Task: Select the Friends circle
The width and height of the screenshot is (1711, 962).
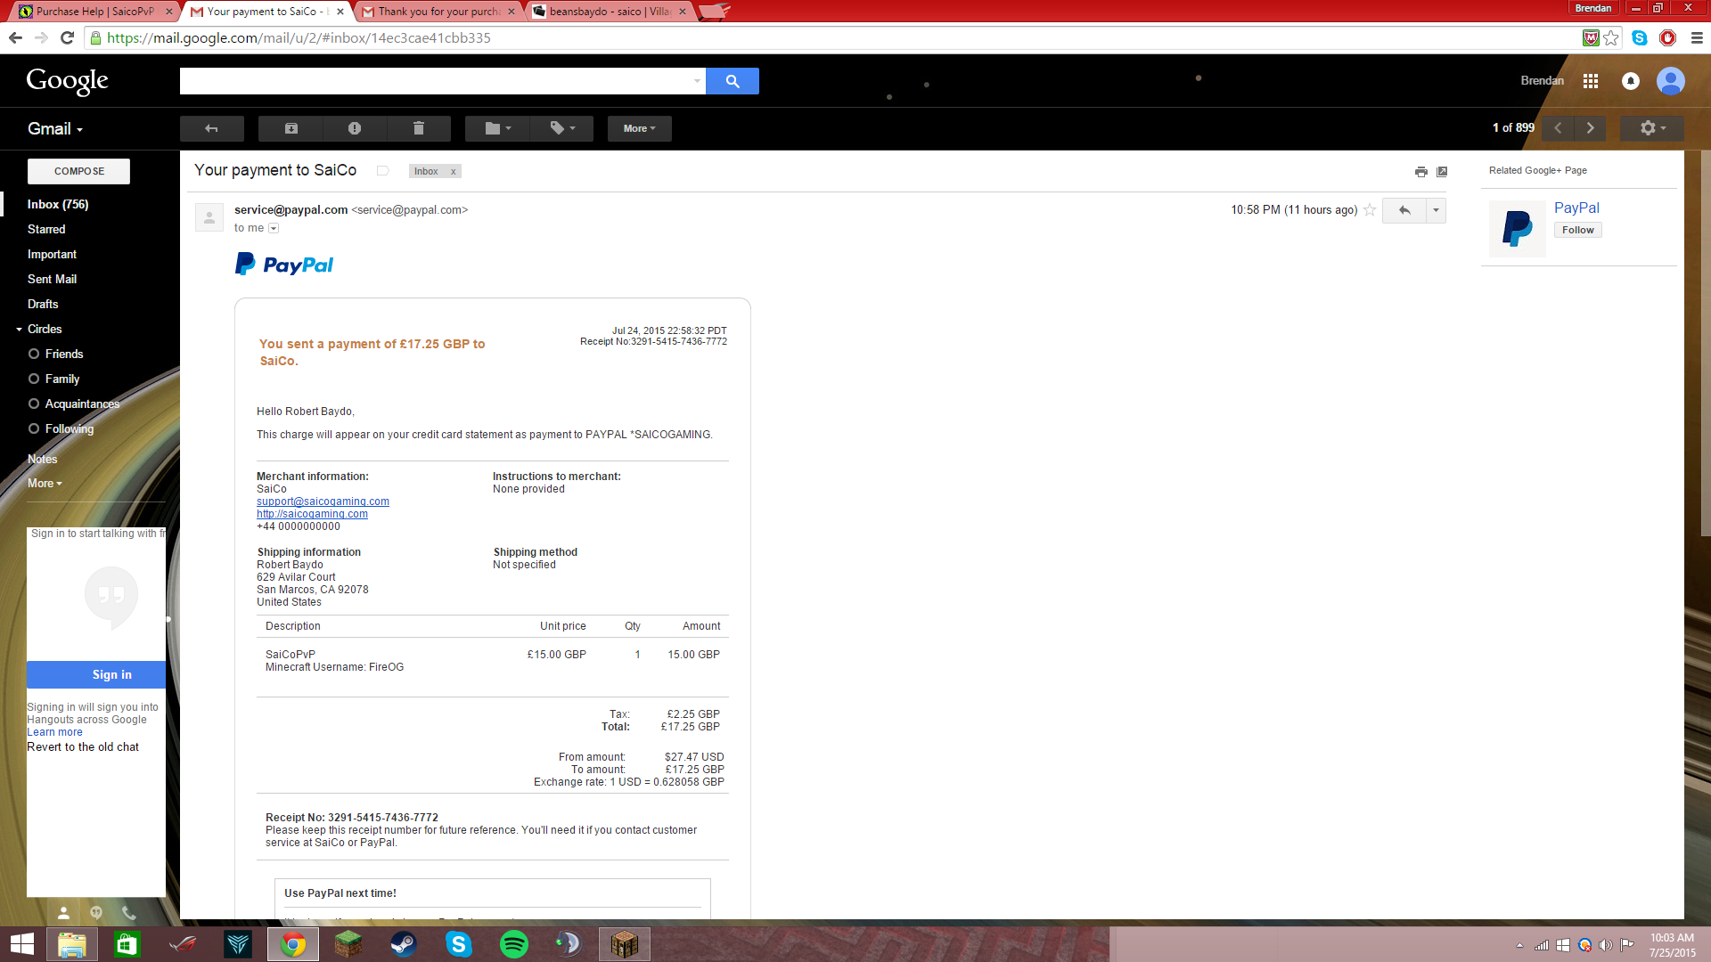Action: coord(64,354)
